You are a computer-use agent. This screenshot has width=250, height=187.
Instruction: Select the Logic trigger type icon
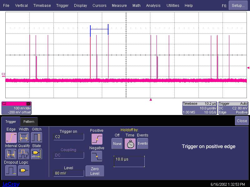pos(24,170)
